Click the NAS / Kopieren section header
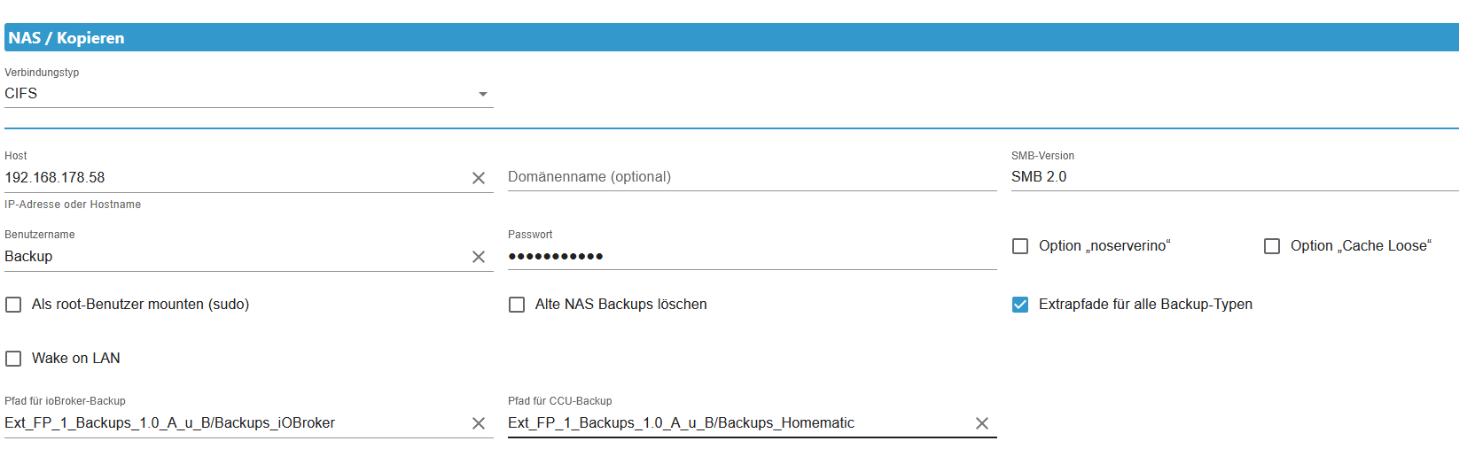 (731, 37)
